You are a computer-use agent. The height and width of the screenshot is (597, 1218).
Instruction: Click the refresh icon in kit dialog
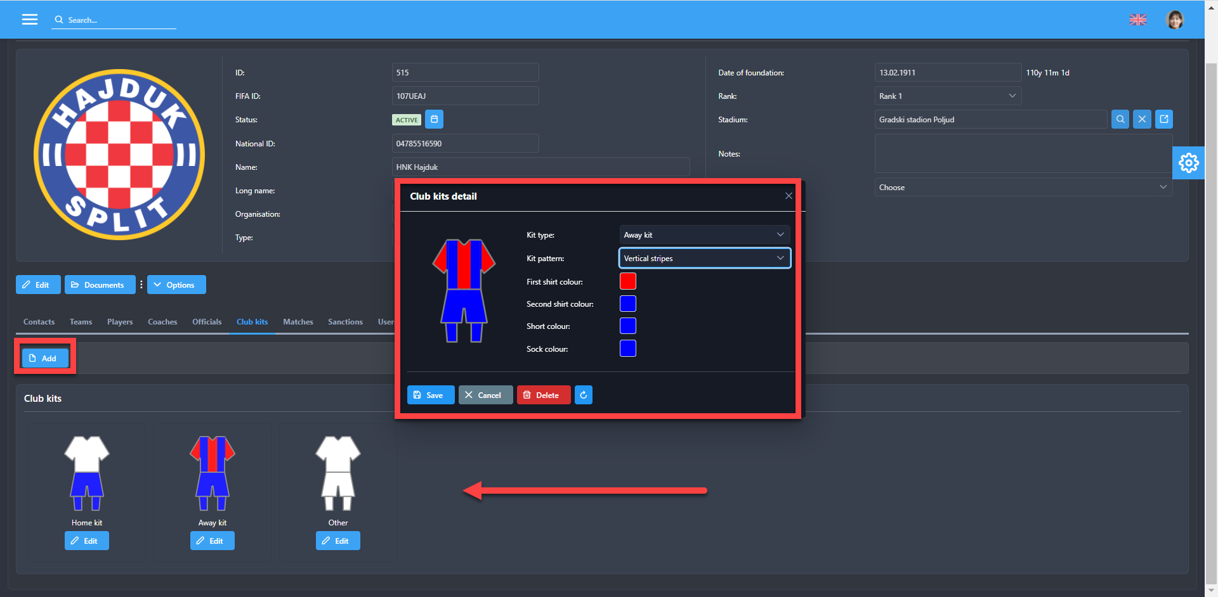coord(583,395)
